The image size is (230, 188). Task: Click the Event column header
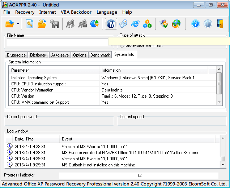(137, 139)
